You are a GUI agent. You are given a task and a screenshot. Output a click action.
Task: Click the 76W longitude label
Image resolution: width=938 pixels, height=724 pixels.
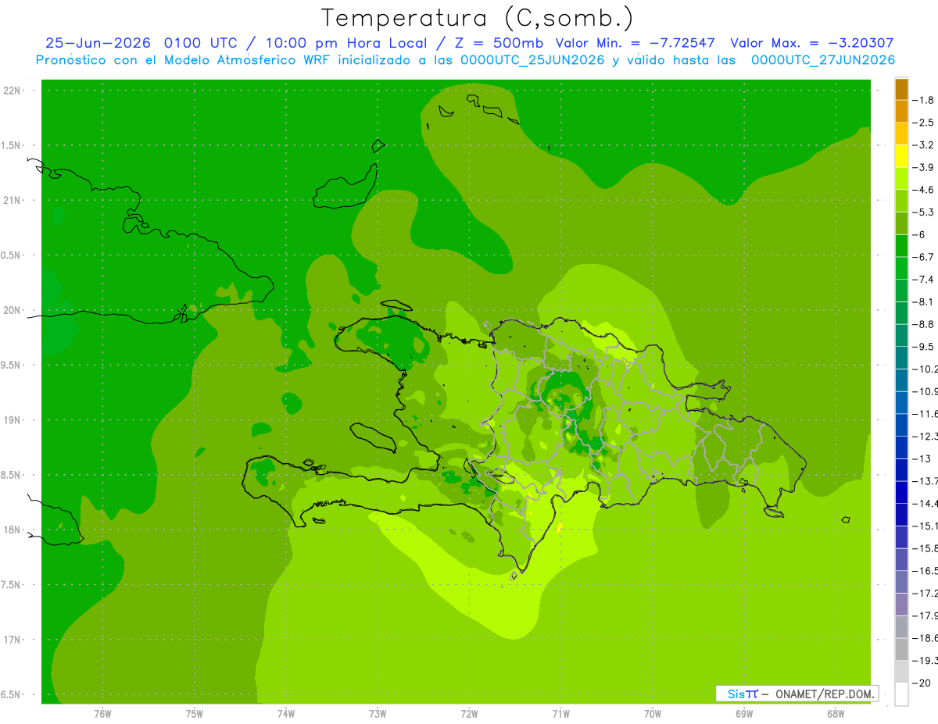coord(102,714)
